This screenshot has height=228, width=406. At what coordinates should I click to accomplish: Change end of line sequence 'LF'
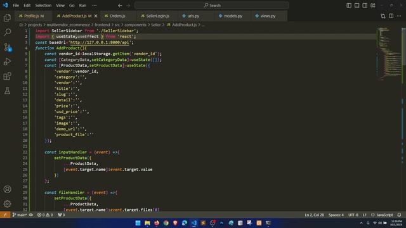coord(365,215)
